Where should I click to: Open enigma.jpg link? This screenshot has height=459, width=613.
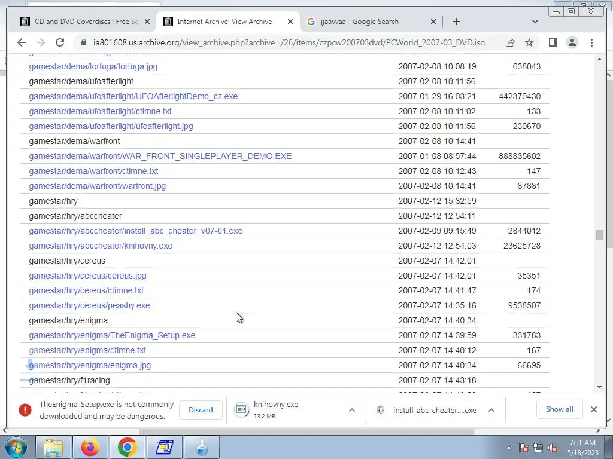(x=90, y=365)
